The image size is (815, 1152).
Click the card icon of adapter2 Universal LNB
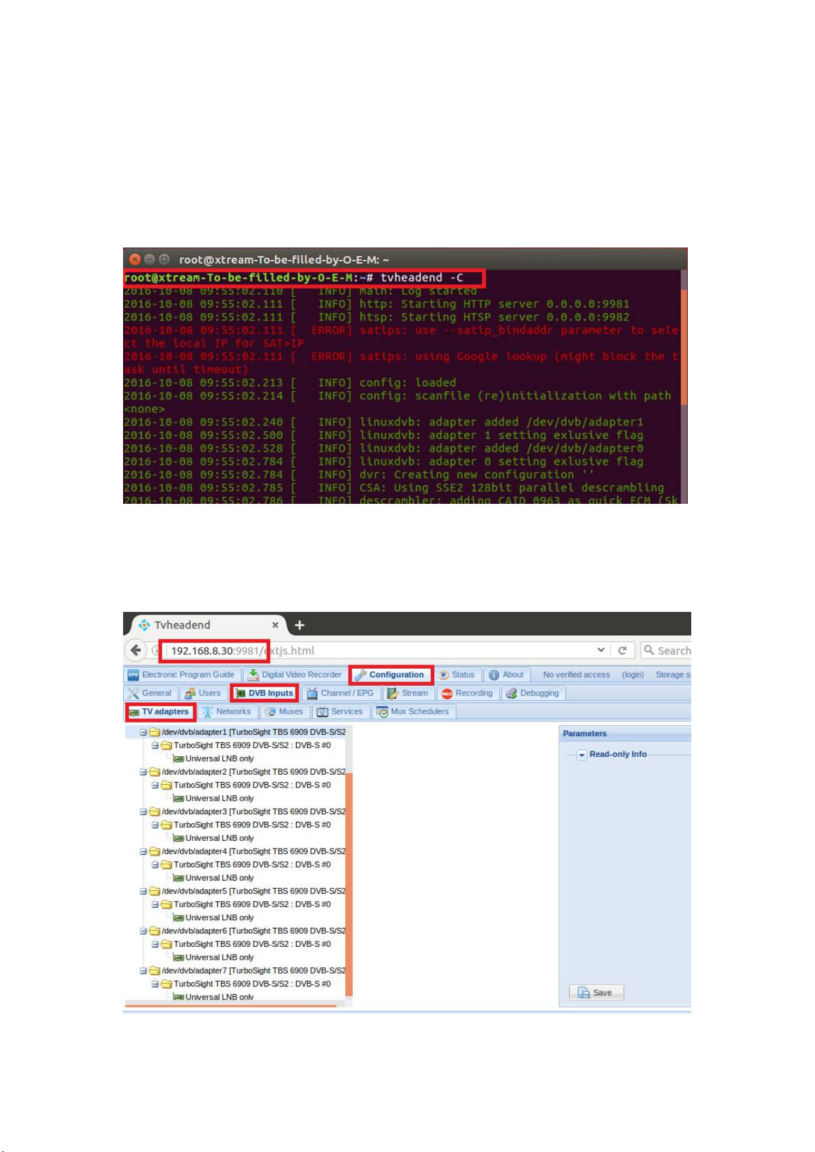click(178, 799)
